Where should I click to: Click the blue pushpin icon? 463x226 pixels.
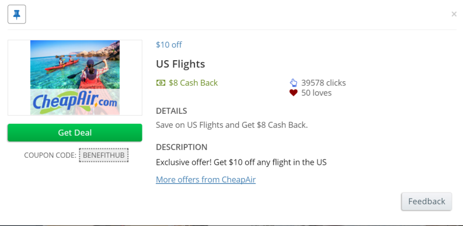click(17, 14)
